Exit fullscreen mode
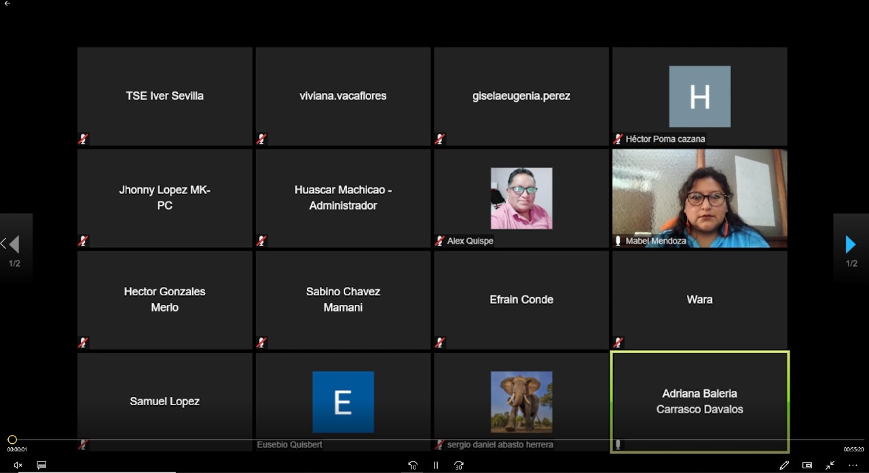The width and height of the screenshot is (869, 473). [x=830, y=465]
